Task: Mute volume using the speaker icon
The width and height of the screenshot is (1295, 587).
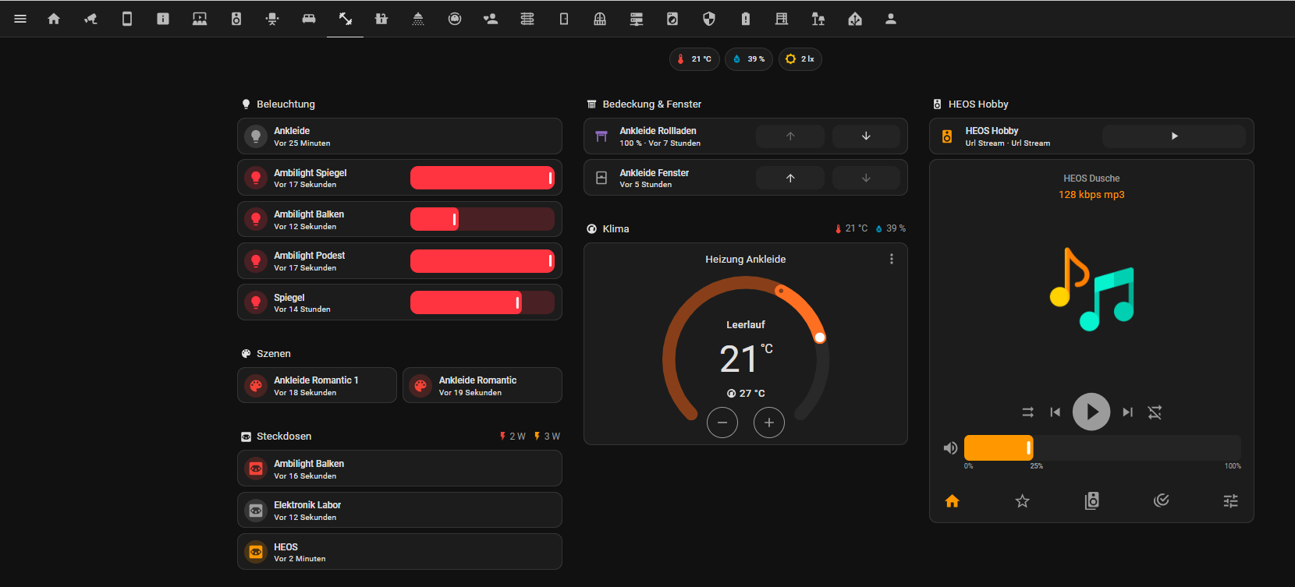Action: point(949,448)
